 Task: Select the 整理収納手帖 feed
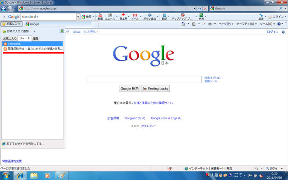pyautogui.click(x=32, y=49)
